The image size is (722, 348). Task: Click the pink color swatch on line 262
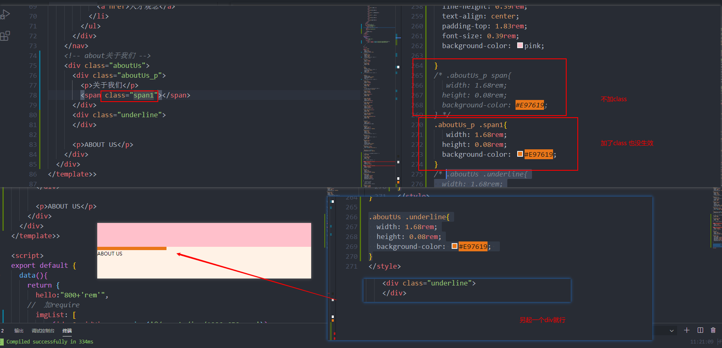tap(520, 46)
